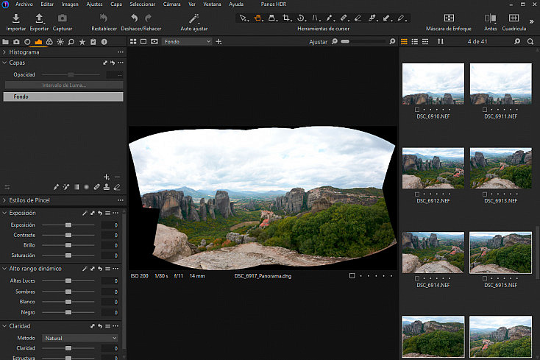Adjust the Sombras slider handle

point(68,292)
